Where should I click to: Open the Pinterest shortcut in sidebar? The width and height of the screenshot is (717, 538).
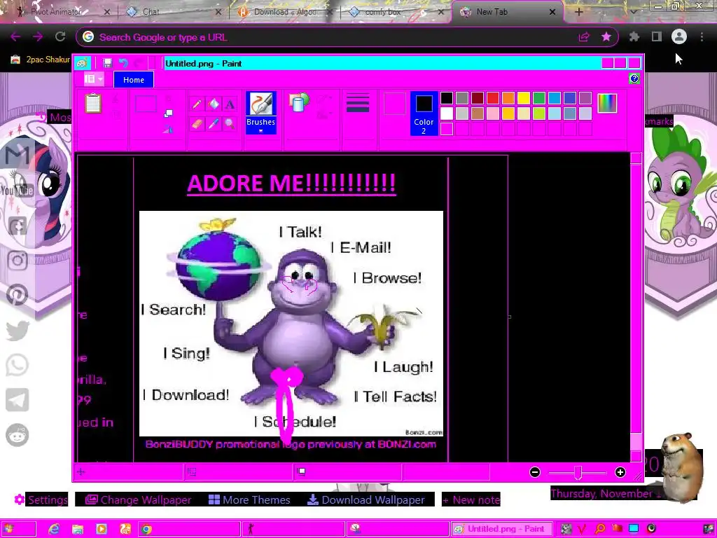pos(18,295)
